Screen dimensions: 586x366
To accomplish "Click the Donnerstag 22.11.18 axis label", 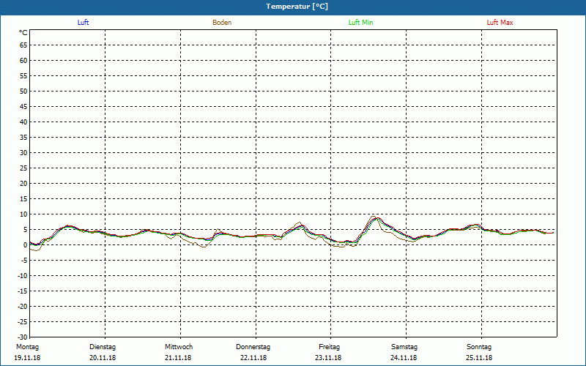I will tap(253, 352).
